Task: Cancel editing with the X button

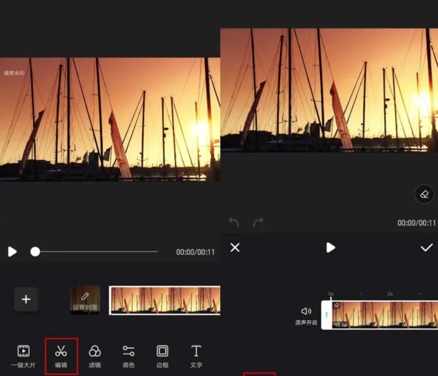Action: coord(235,248)
